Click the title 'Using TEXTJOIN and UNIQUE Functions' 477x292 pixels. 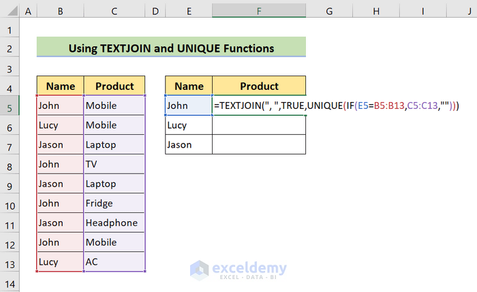171,48
